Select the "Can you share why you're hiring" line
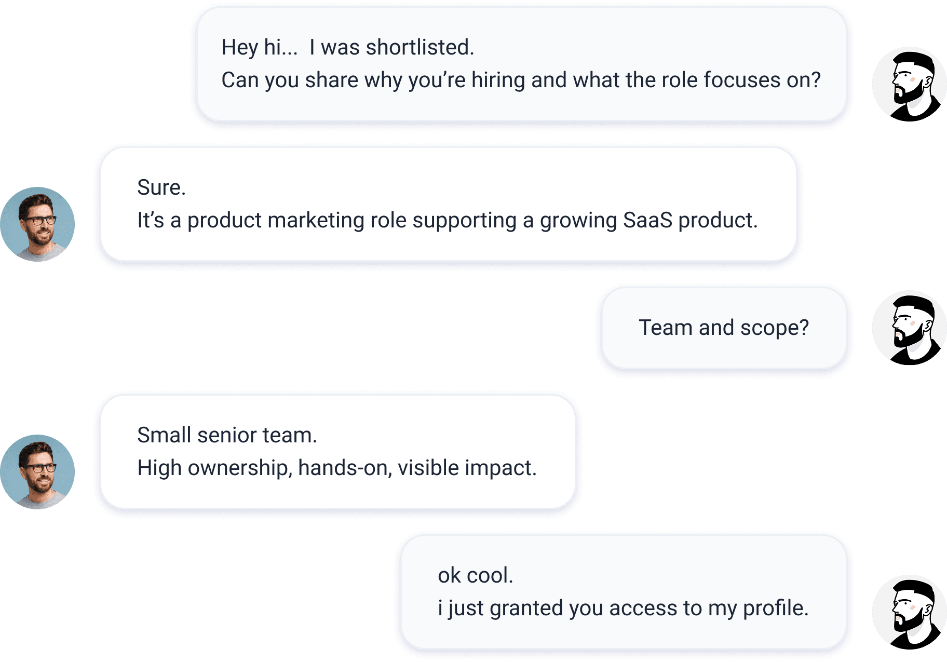The height and width of the screenshot is (662, 947). point(521,80)
